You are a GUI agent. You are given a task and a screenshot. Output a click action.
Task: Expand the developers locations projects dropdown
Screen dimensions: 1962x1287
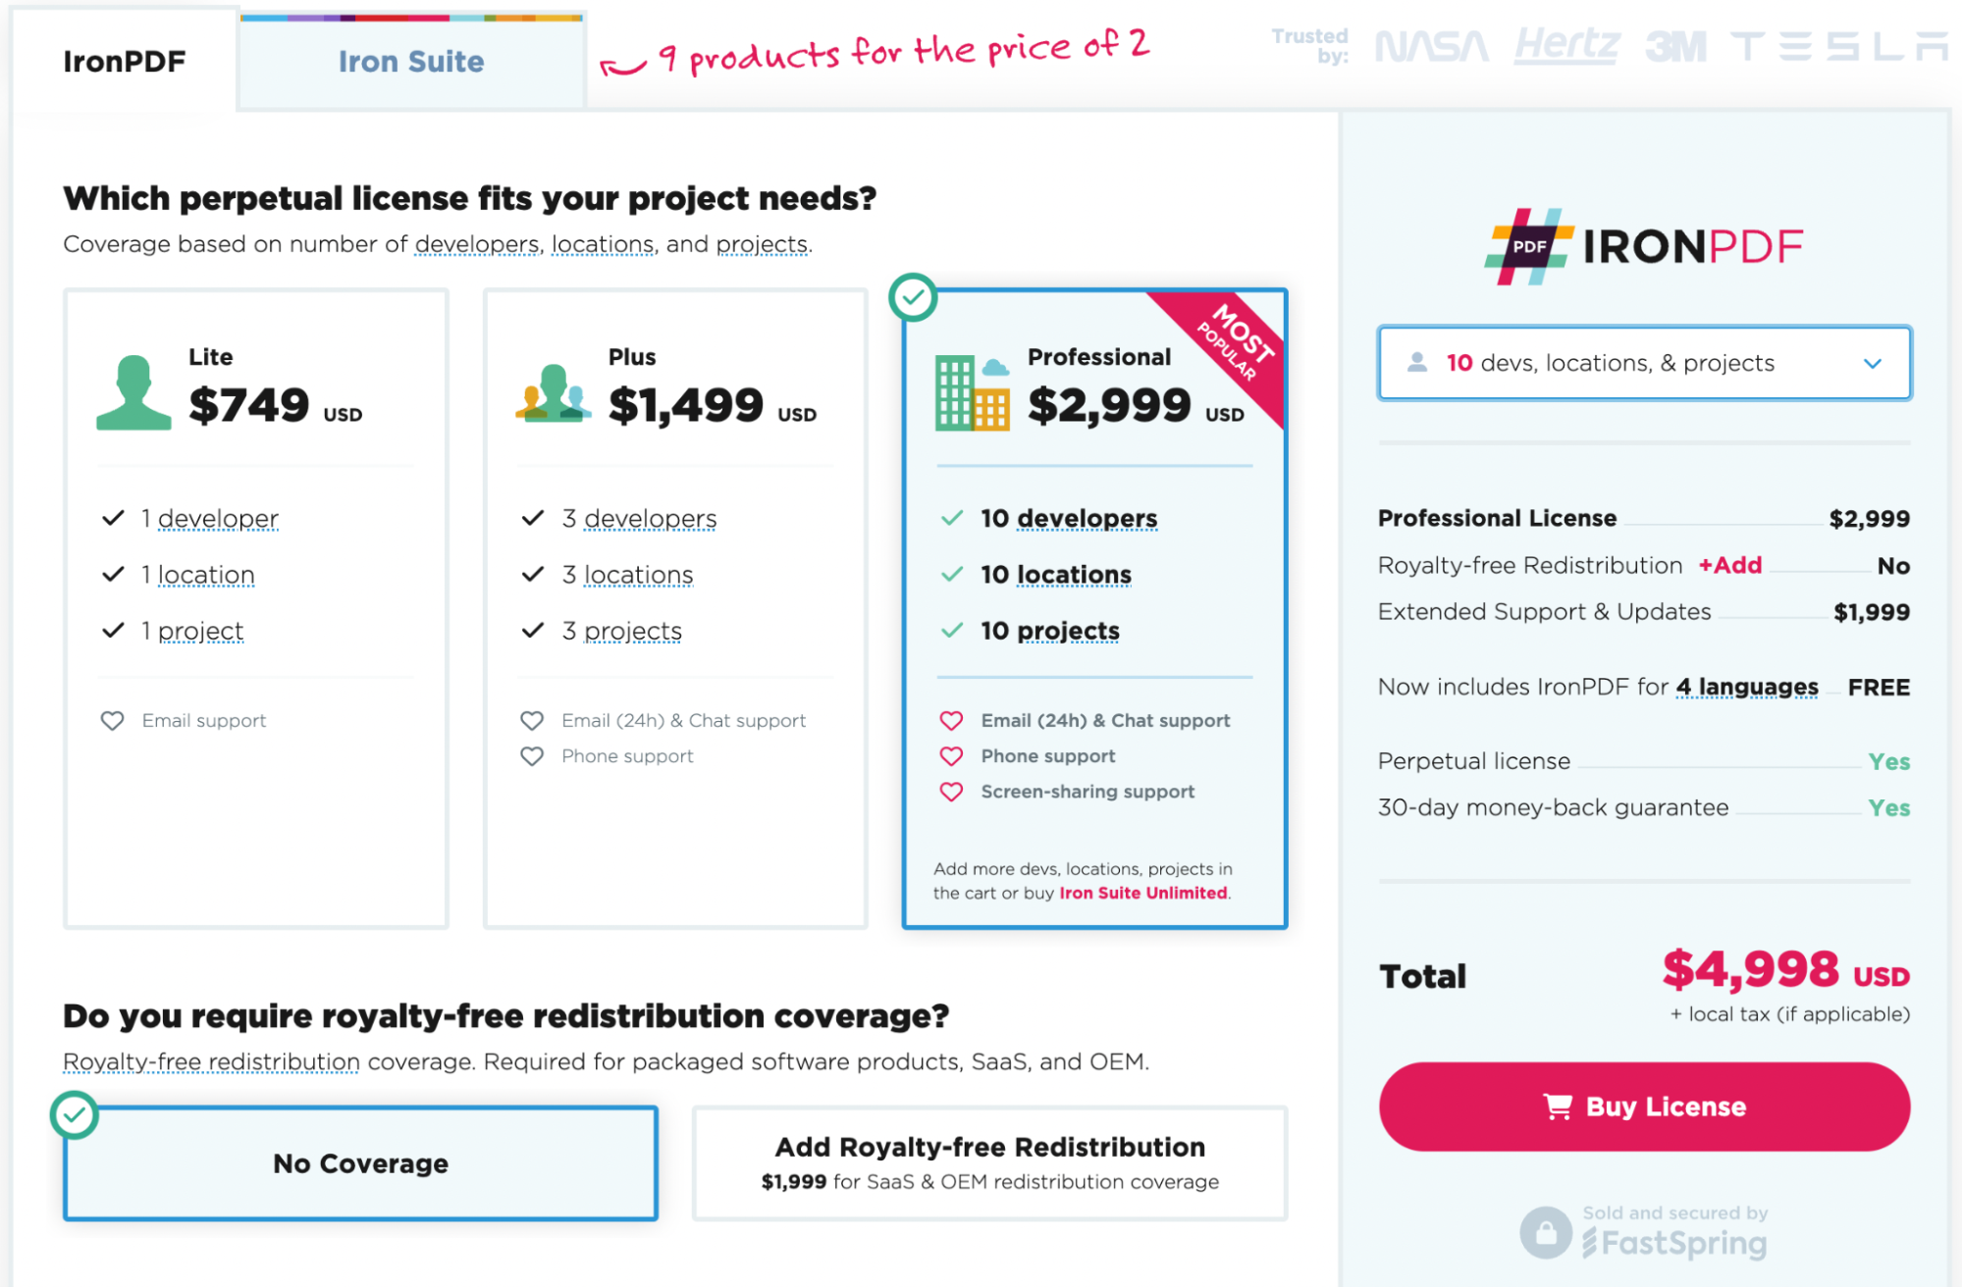pyautogui.click(x=1646, y=363)
